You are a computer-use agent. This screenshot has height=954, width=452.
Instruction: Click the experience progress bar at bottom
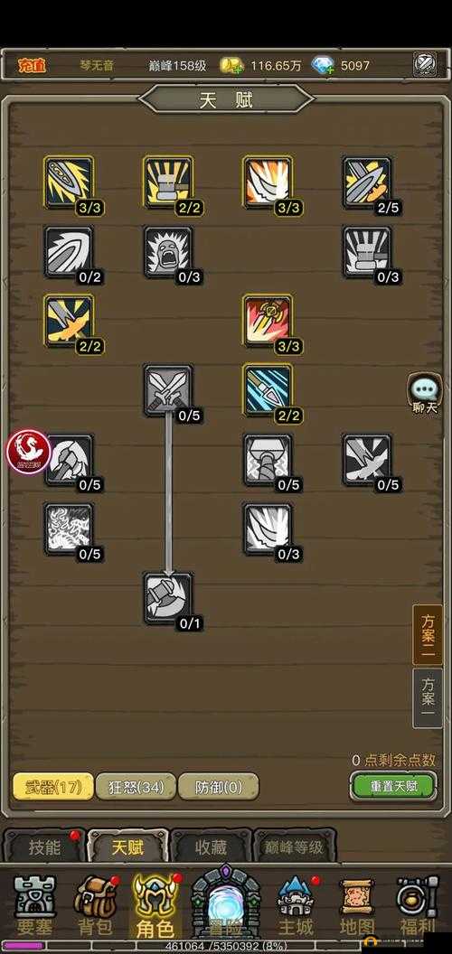tap(226, 947)
